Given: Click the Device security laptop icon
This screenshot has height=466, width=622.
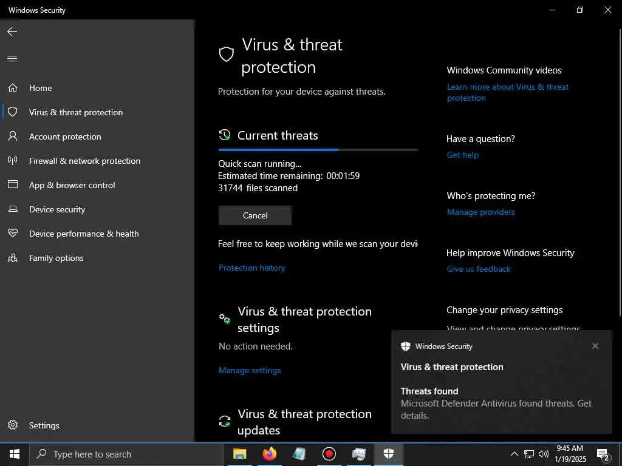Looking at the screenshot, I should (13, 209).
